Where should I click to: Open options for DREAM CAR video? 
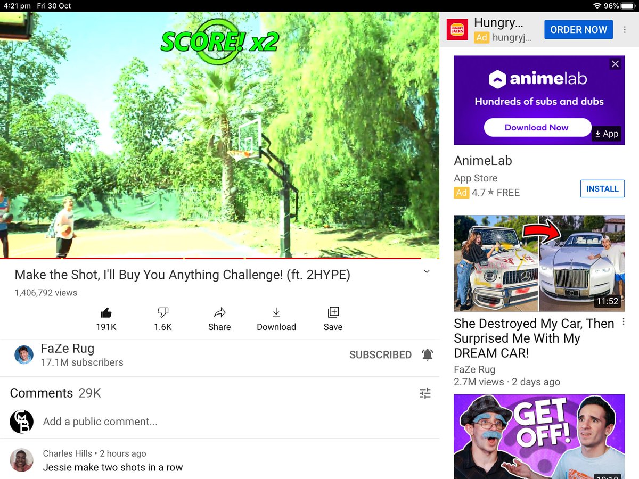pos(623,322)
